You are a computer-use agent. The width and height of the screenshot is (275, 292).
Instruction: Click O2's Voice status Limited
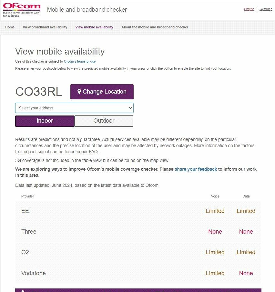point(215,252)
